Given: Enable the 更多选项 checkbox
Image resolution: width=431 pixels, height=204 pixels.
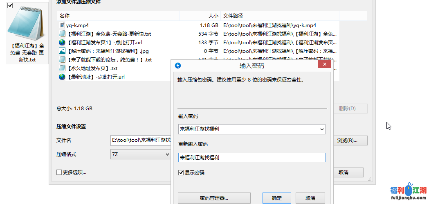Looking at the screenshot, I should pos(59,172).
